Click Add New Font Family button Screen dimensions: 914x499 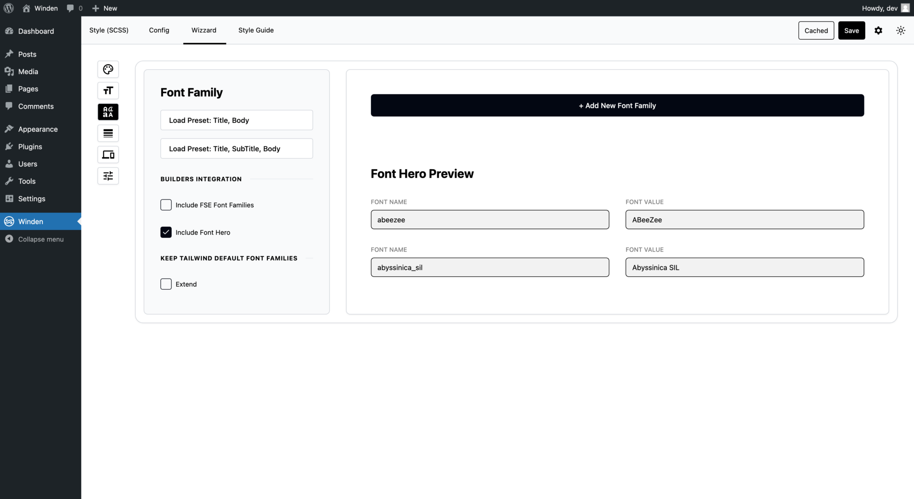[x=617, y=105]
